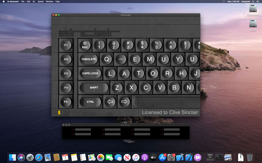The height and width of the screenshot is (163, 262).
Task: Open Feedback Assistant purple icon in dock
Action: [x=198, y=157]
